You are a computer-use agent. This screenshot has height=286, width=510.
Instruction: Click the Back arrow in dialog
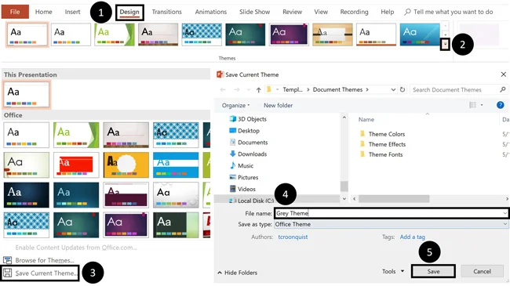point(223,89)
